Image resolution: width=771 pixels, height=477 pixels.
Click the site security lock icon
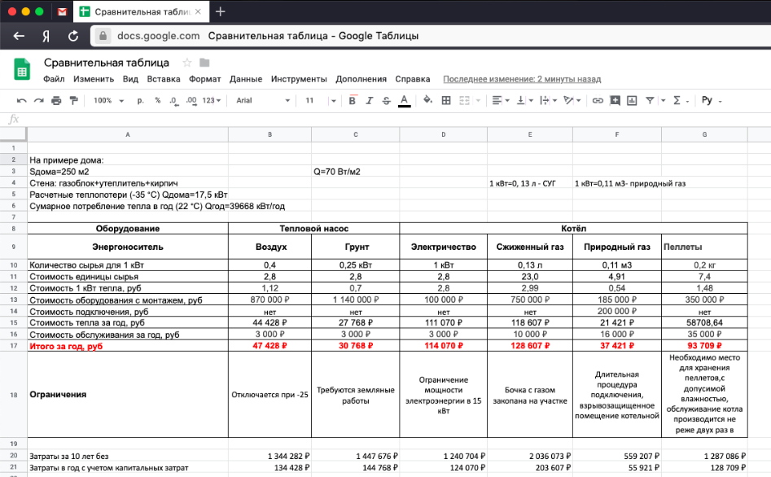[103, 36]
